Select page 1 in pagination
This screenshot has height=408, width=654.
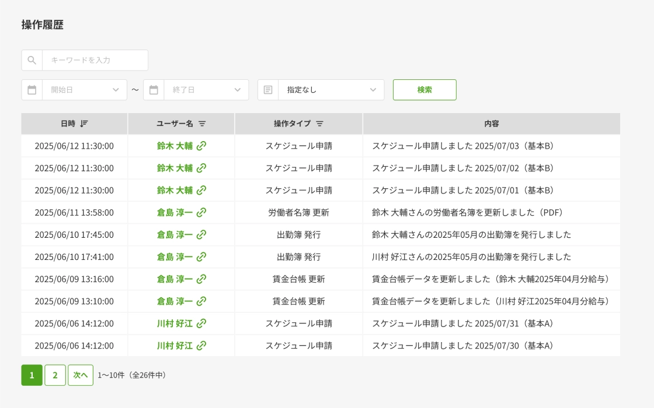click(x=32, y=375)
